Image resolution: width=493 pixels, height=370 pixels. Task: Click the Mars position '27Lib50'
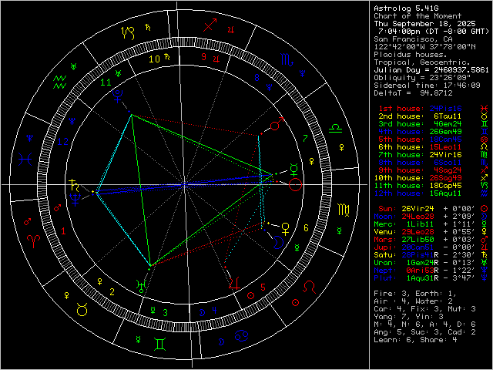418,240
